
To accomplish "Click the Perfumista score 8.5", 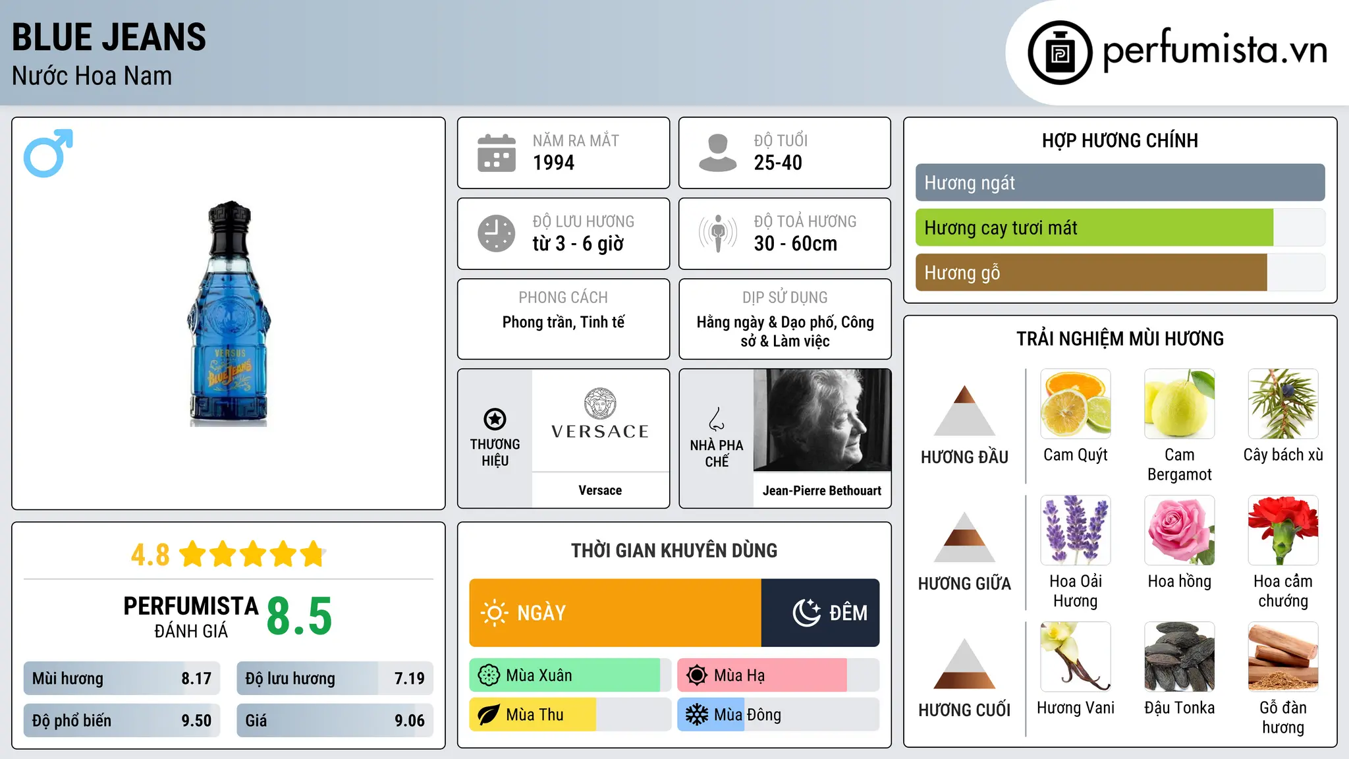I will [300, 617].
